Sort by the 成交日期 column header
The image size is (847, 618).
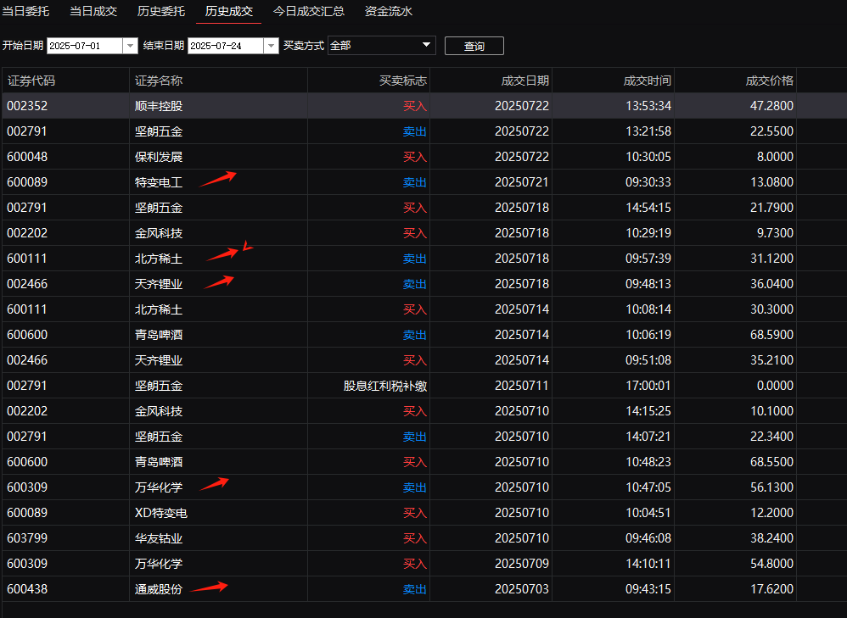pos(491,81)
